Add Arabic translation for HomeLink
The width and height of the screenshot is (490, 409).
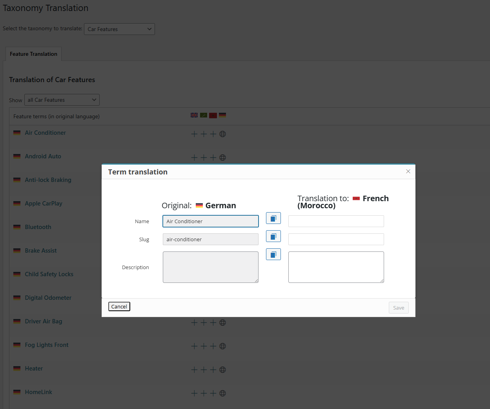click(x=204, y=393)
